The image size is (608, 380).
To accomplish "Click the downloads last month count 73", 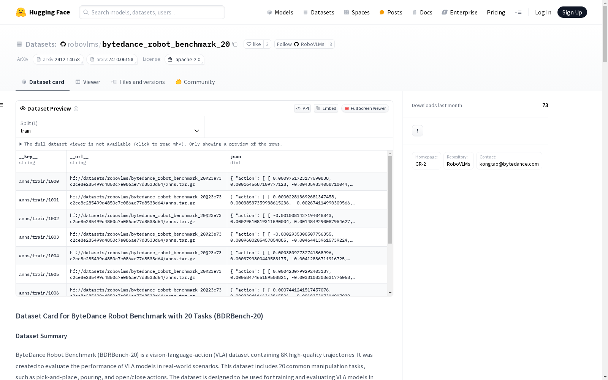I will click(545, 105).
